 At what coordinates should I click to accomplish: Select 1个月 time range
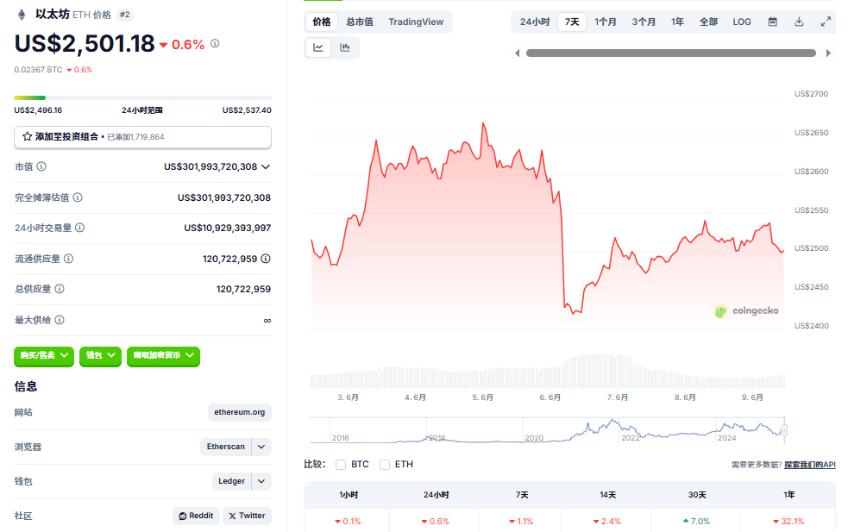[x=606, y=22]
